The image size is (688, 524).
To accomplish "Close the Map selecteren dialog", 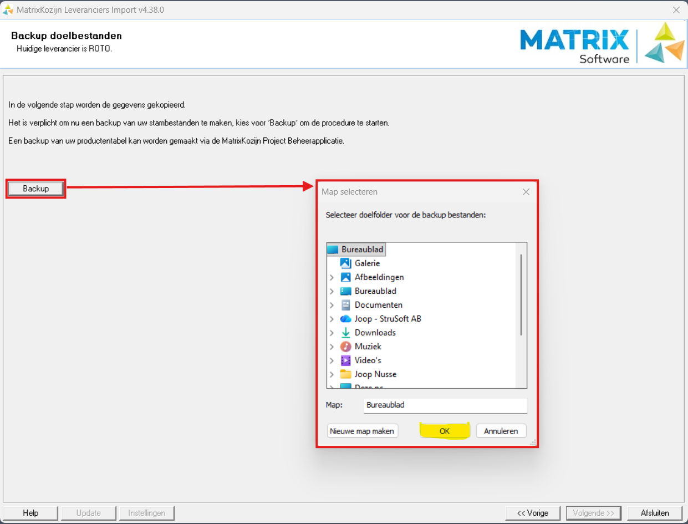I will point(526,192).
